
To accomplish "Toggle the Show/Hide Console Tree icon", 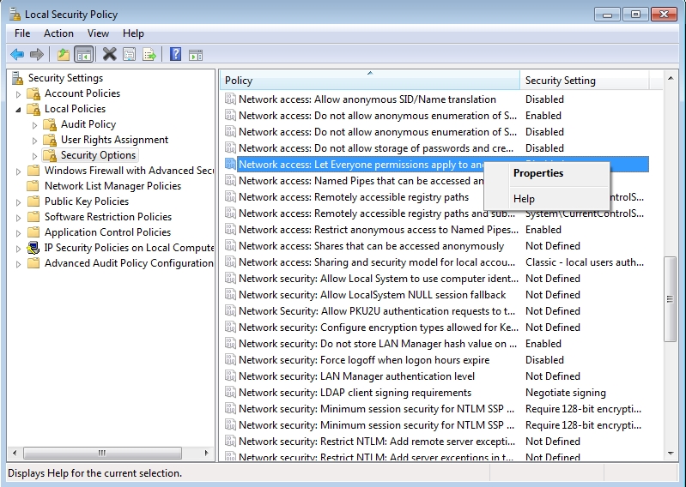I will 83,55.
